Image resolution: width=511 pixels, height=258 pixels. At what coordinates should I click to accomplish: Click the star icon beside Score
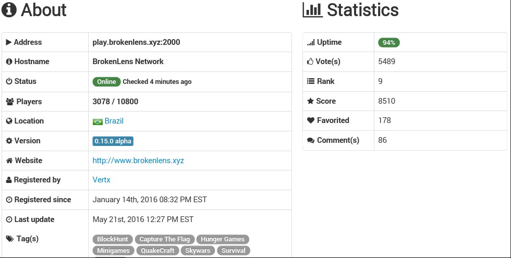[x=310, y=101]
